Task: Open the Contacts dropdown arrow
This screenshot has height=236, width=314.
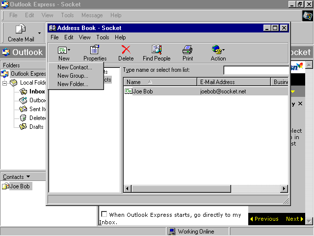Action: [x=28, y=177]
